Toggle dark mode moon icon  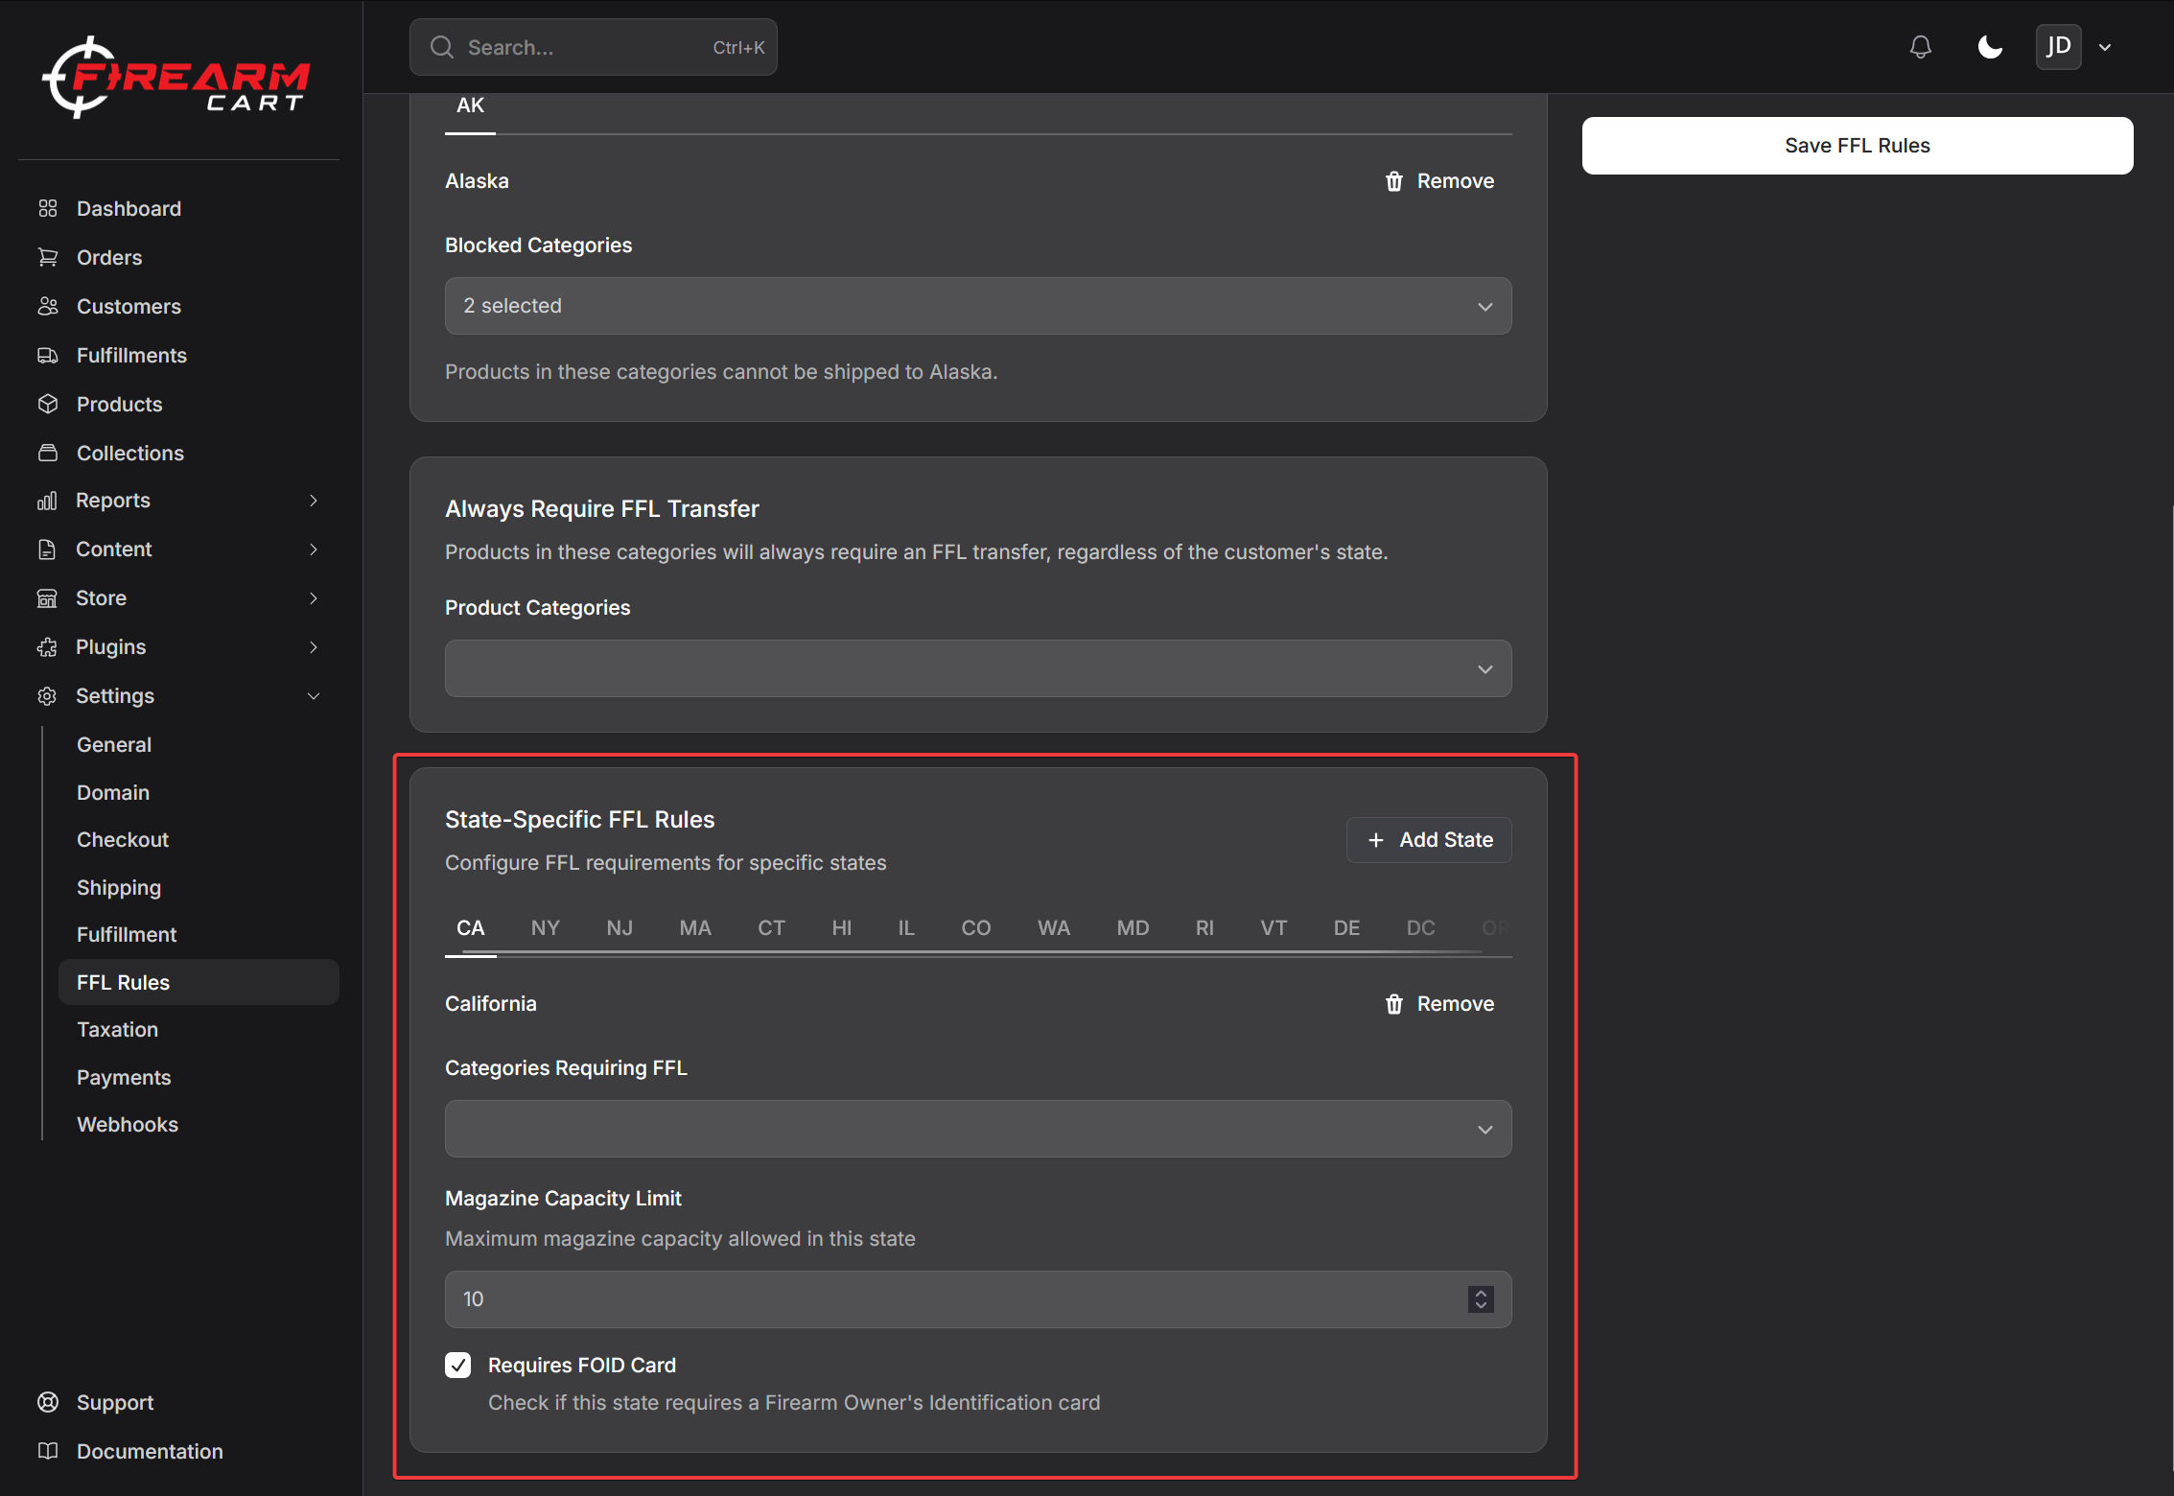tap(1990, 47)
